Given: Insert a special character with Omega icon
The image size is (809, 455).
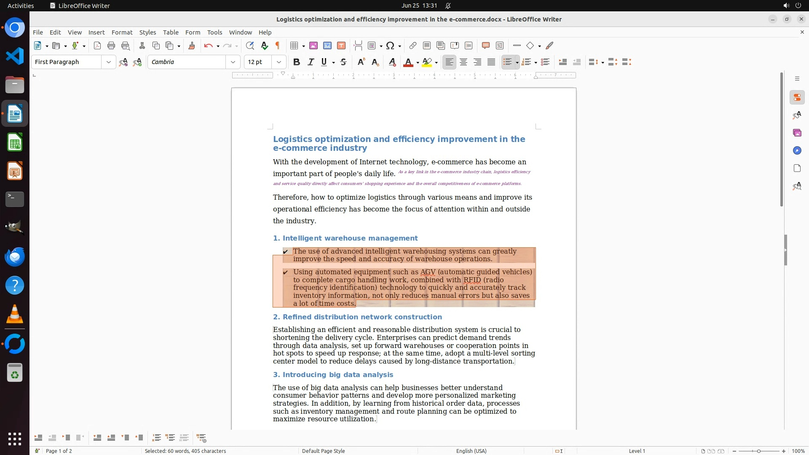Looking at the screenshot, I should point(390,45).
